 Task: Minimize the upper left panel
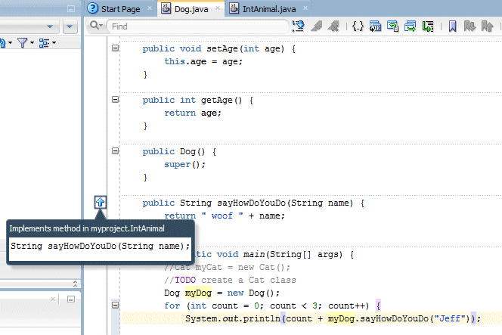tap(71, 8)
